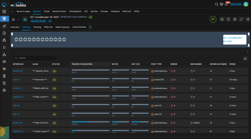Click the collapse panel icon at far right

coord(247,19)
